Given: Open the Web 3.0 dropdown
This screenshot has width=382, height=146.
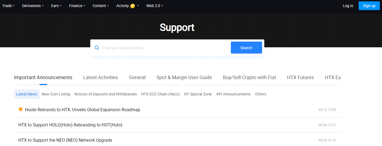Looking at the screenshot, I should [x=154, y=6].
